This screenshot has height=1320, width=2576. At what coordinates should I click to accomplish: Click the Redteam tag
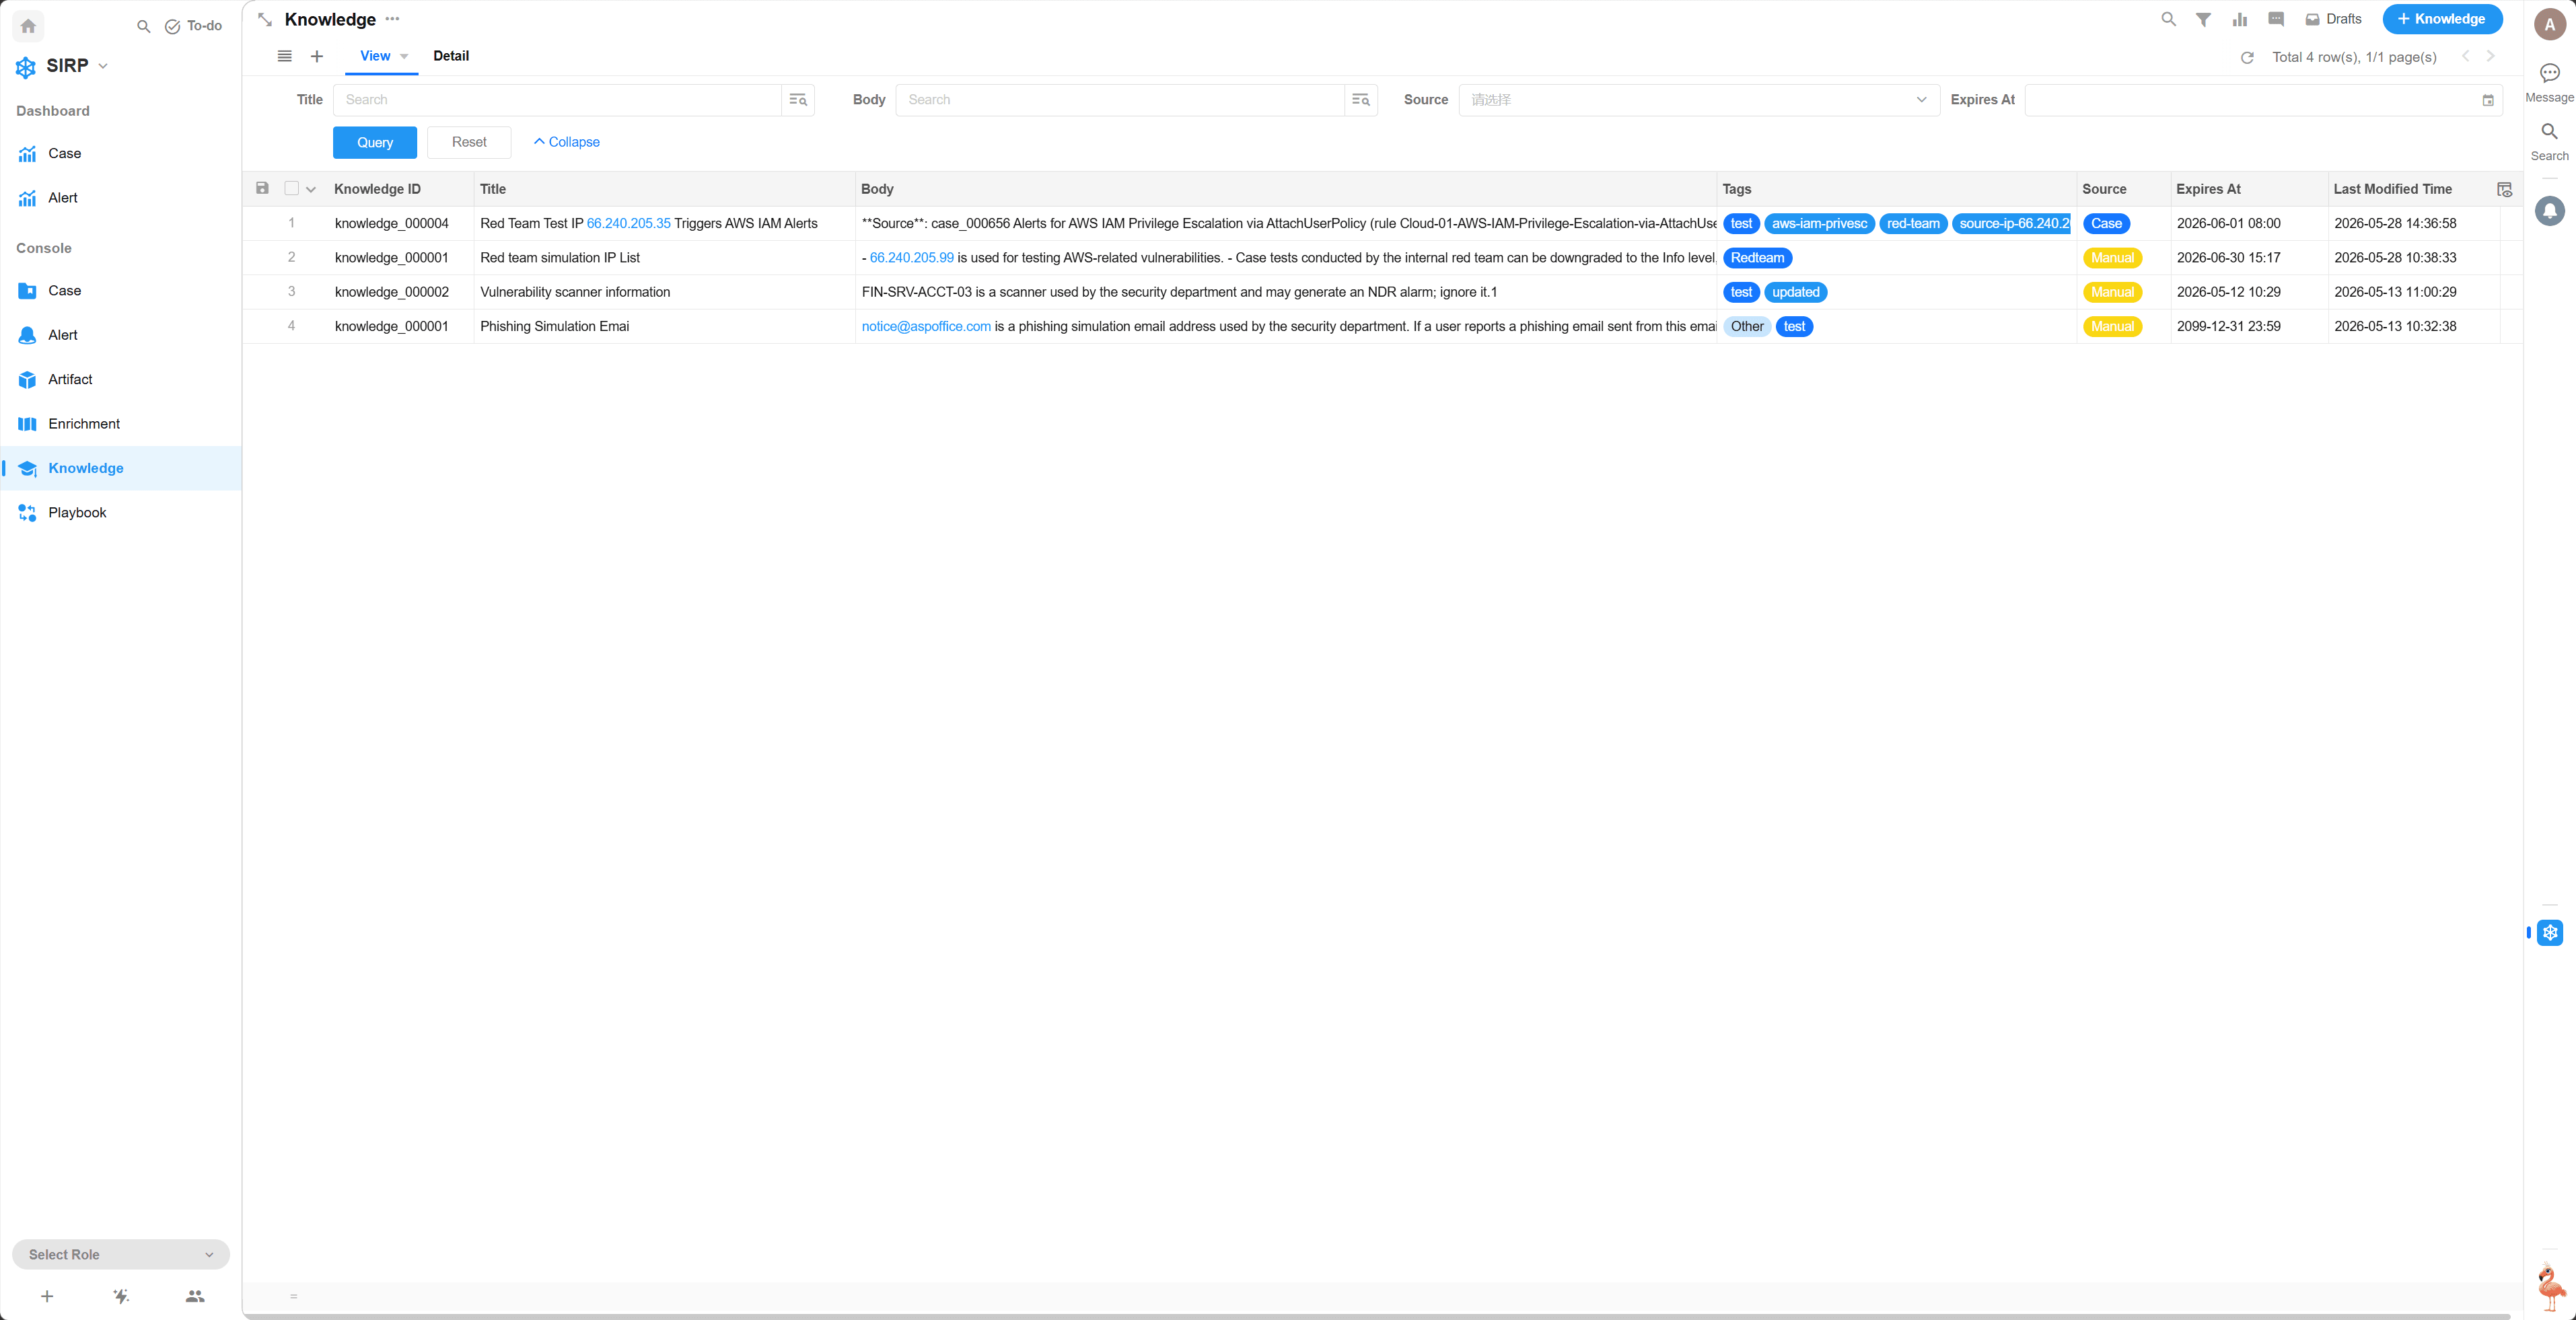[1757, 258]
